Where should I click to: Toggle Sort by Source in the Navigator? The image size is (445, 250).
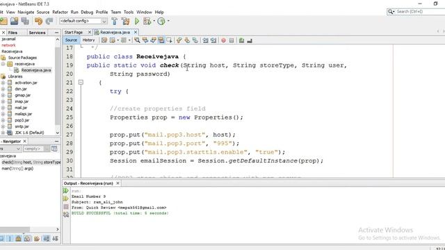point(56,239)
